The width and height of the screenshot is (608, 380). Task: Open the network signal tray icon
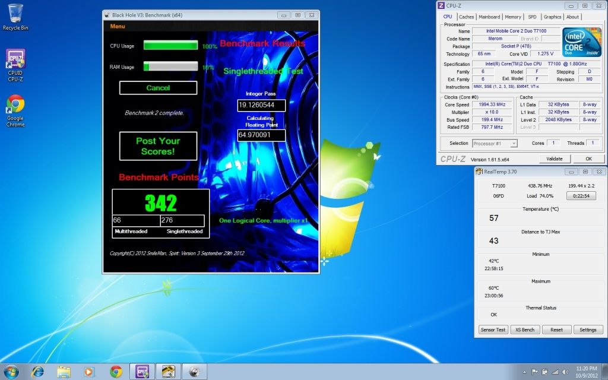click(555, 372)
